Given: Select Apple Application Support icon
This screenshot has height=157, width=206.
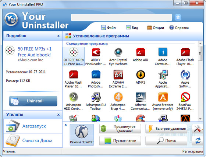Looking at the screenshot, I should coord(163,79).
